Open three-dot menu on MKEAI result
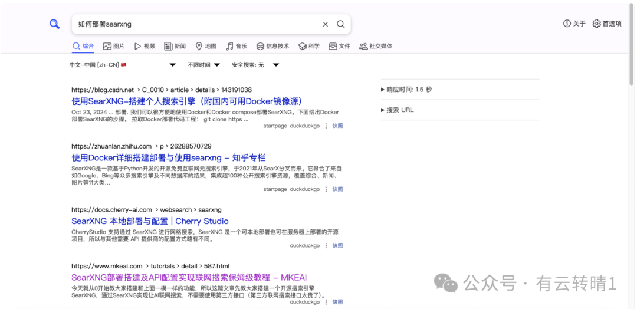Viewport: 637px width, 309px height. (x=326, y=302)
